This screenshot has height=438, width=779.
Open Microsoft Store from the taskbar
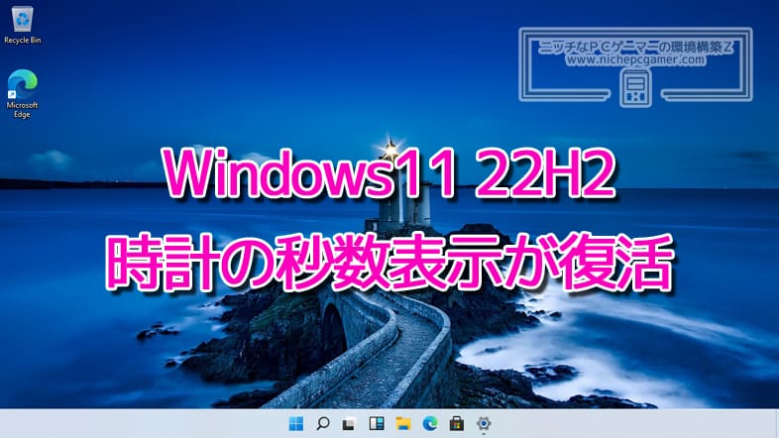[x=457, y=423]
